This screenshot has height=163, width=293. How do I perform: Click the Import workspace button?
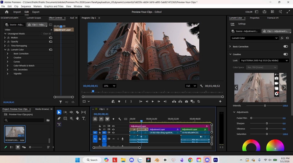click(17, 12)
